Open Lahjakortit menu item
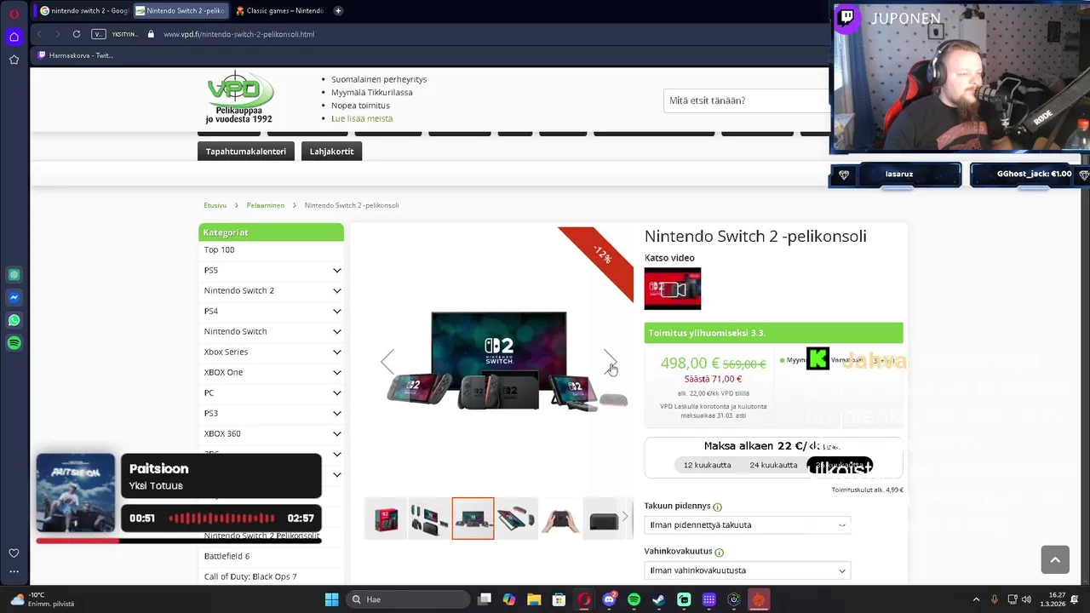The width and height of the screenshot is (1090, 613). coord(331,152)
